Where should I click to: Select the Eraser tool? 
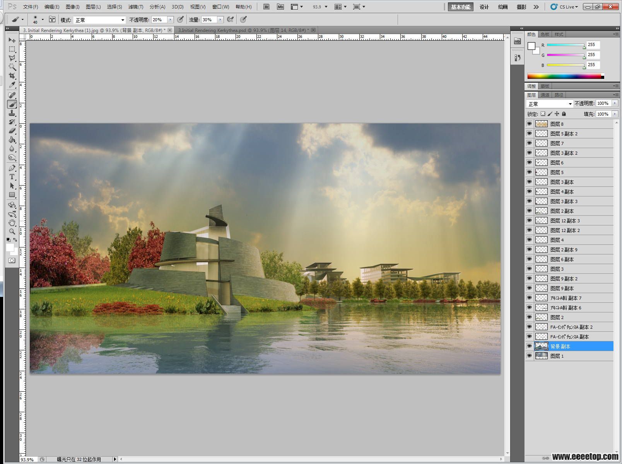coord(12,131)
